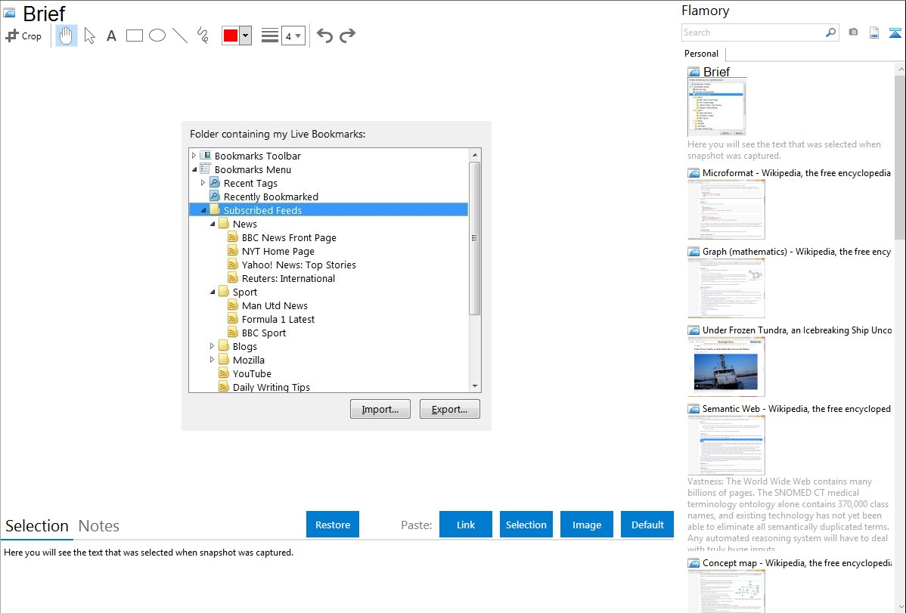
Task: Select the Crop tool
Action: point(23,36)
